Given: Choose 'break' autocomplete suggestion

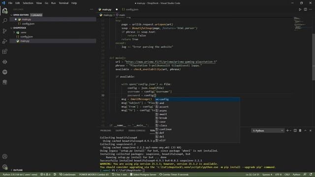Looking at the screenshot, I should point(197,118).
